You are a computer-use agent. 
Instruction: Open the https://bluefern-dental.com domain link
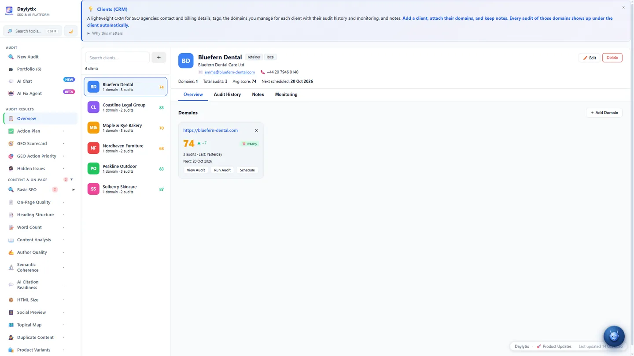210,131
